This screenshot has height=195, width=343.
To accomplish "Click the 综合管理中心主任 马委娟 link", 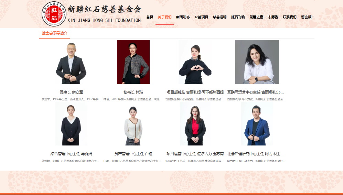I will click(x=71, y=154).
